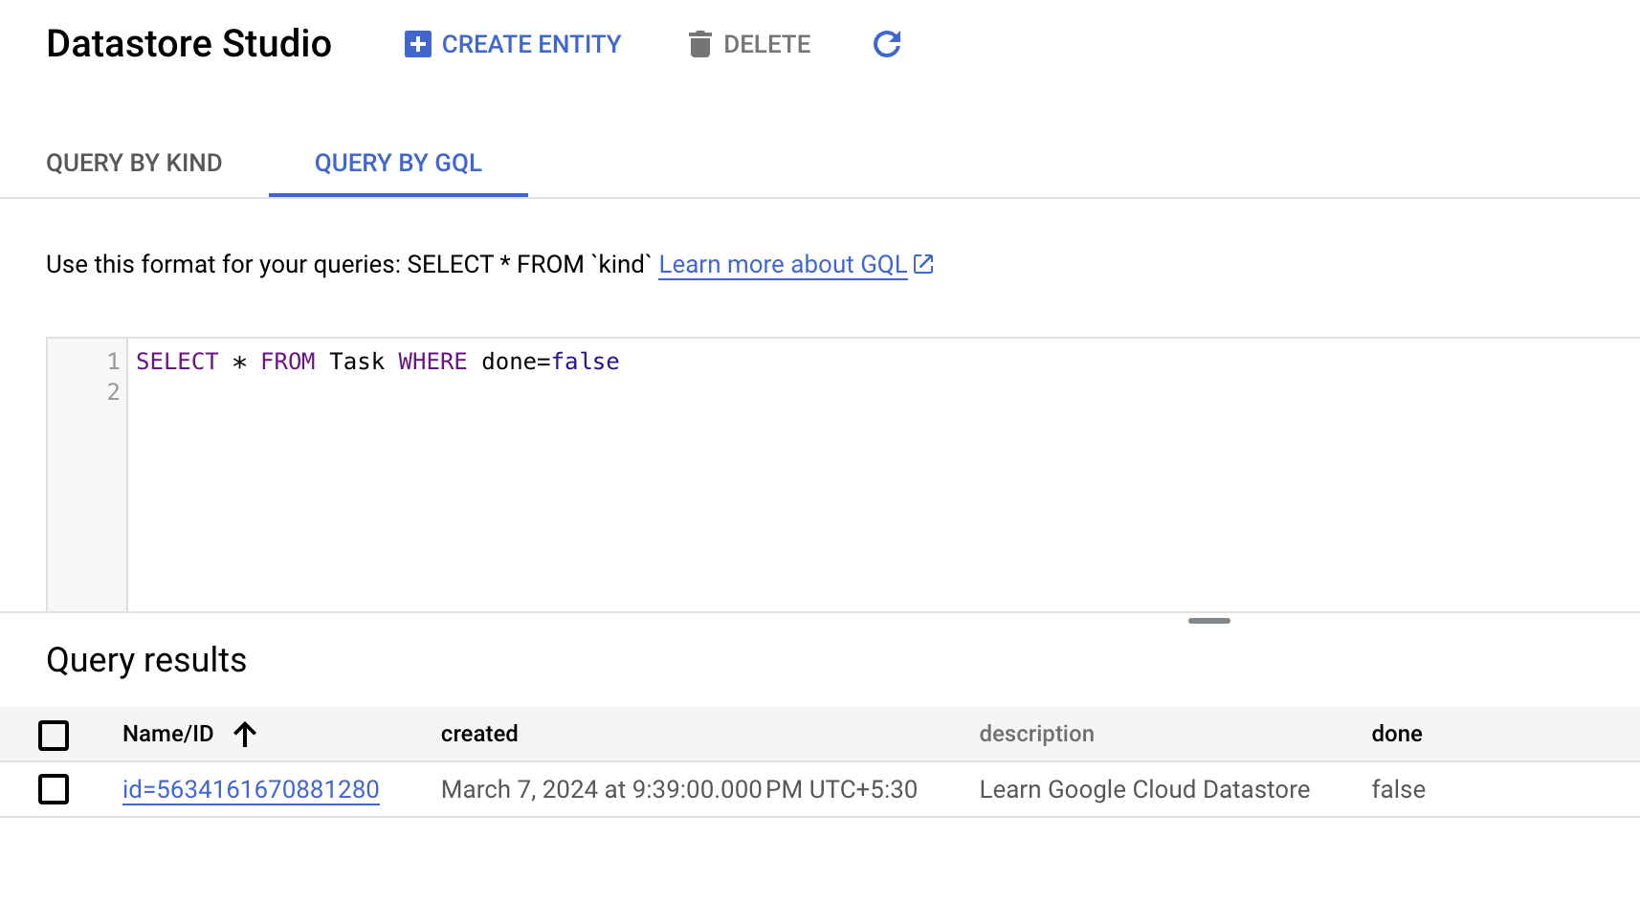This screenshot has height=903, width=1640.
Task: Click the description column header
Action: 1036,734
